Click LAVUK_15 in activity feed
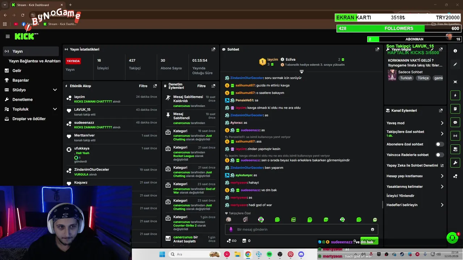The width and height of the screenshot is (463, 260). pyautogui.click(x=82, y=110)
